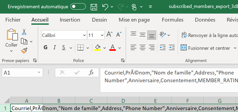Click the Align bottom icon

click(152, 35)
